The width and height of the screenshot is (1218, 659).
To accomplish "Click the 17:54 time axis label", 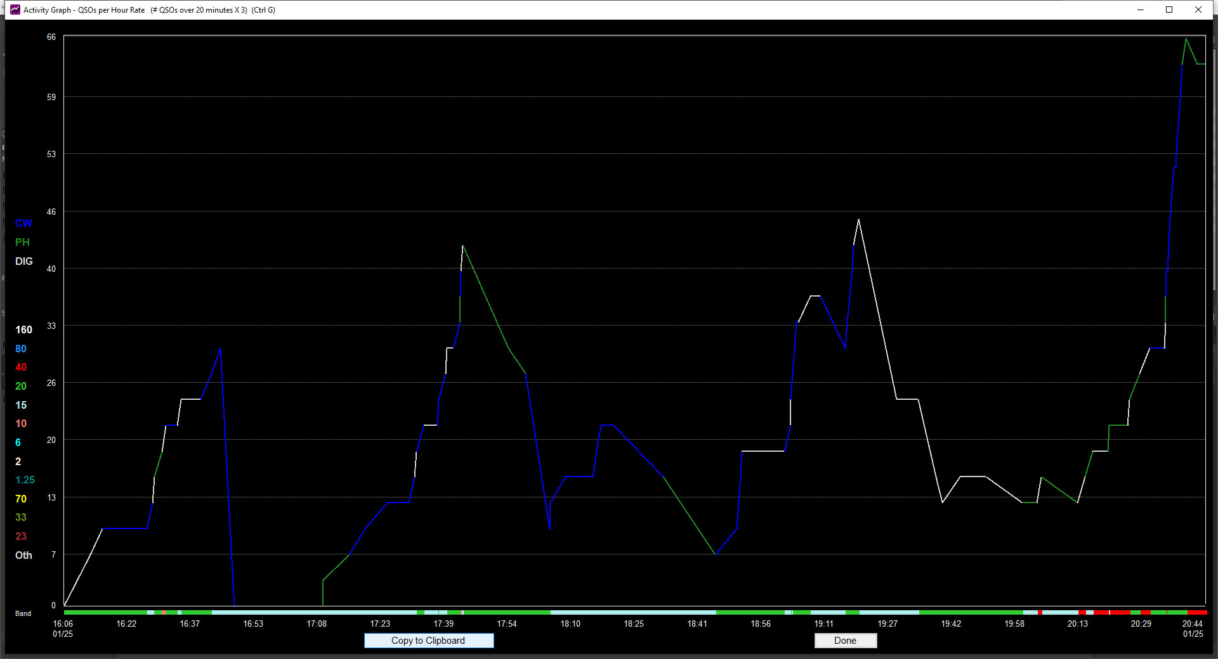I will pos(507,624).
